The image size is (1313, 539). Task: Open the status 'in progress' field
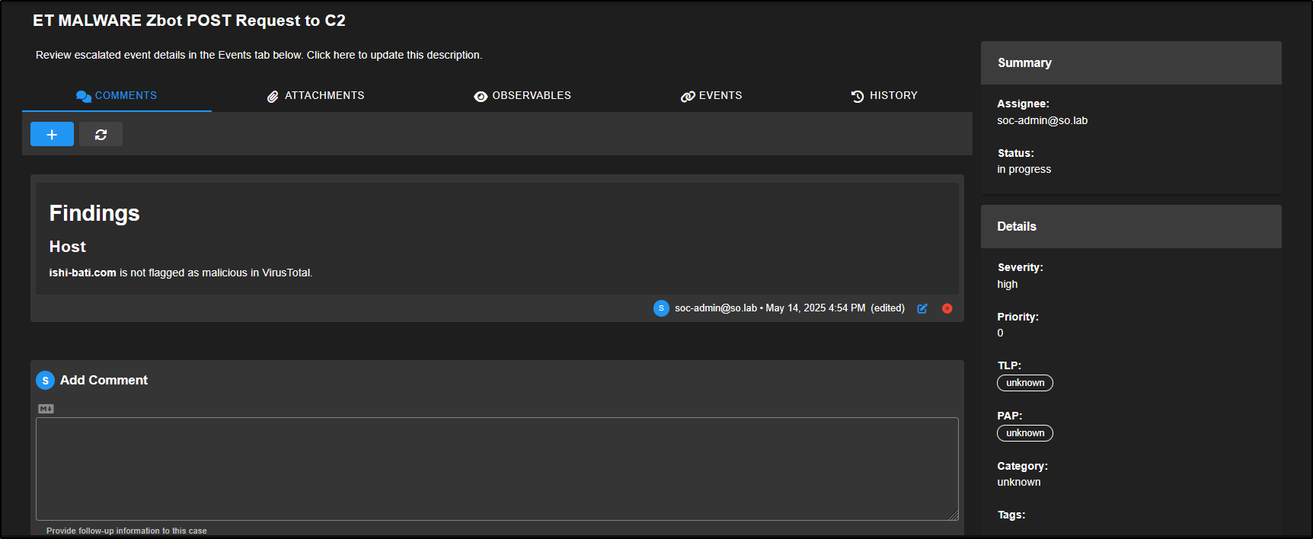(x=1024, y=169)
